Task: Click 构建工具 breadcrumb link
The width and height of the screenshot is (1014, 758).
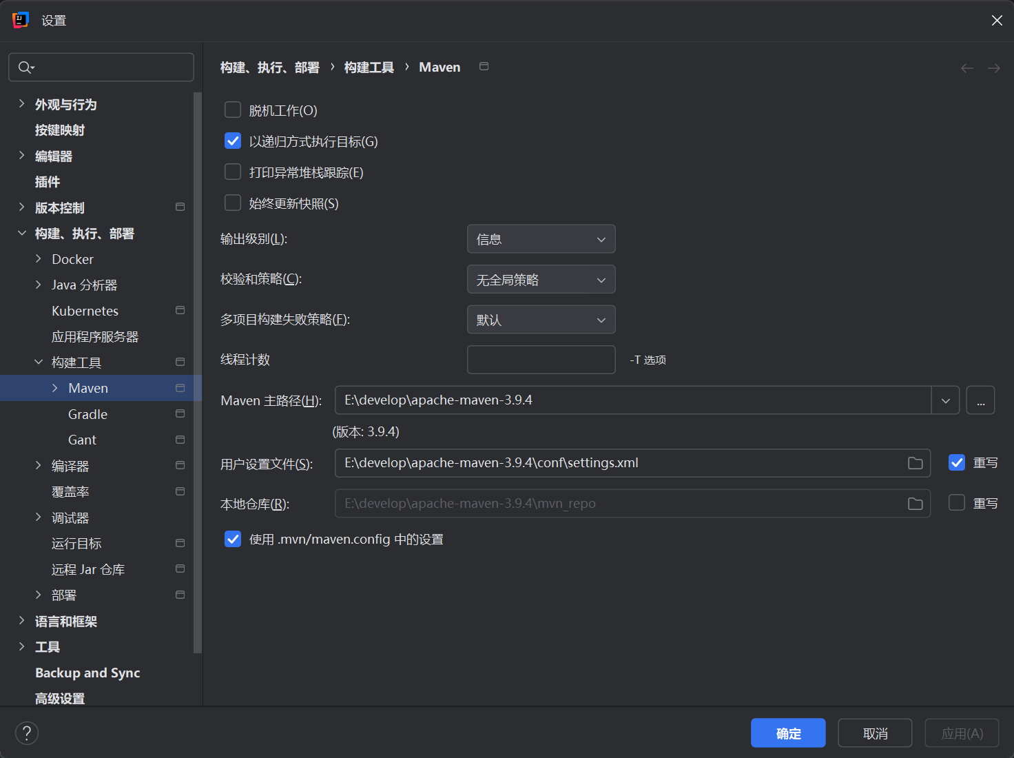Action: click(x=369, y=68)
